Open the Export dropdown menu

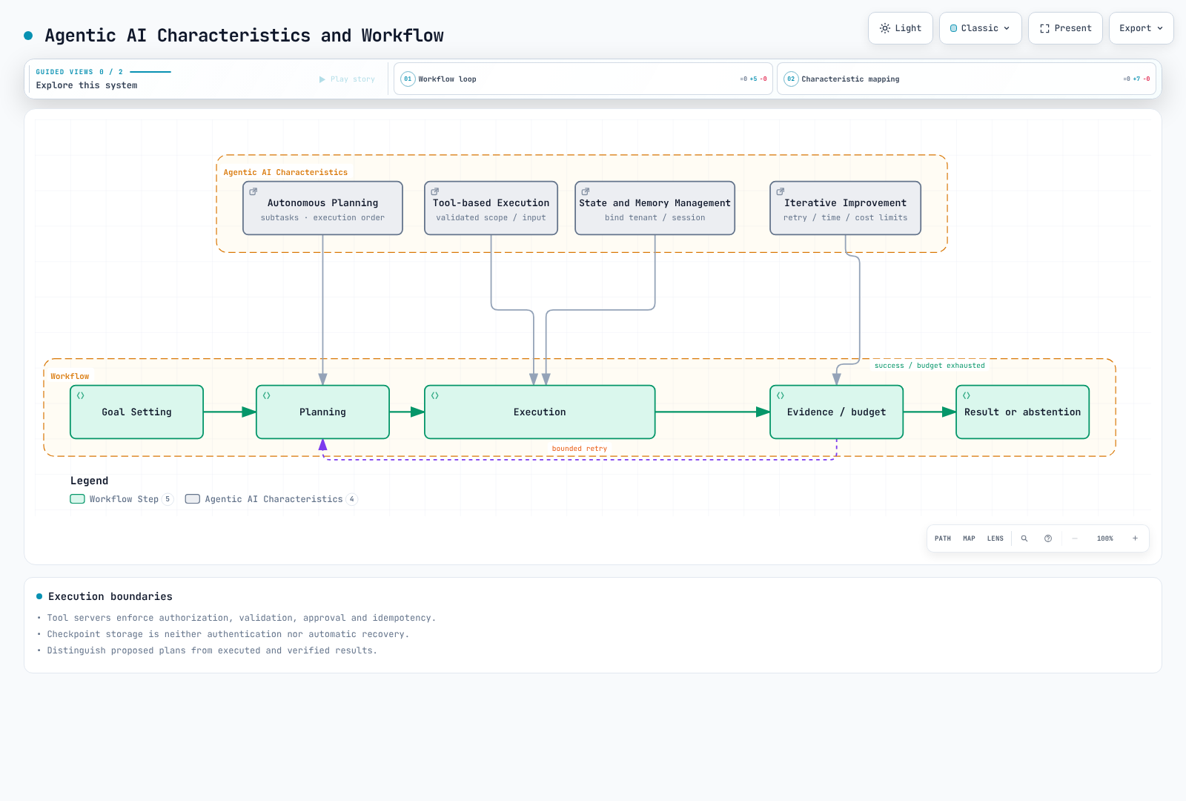pos(1141,28)
